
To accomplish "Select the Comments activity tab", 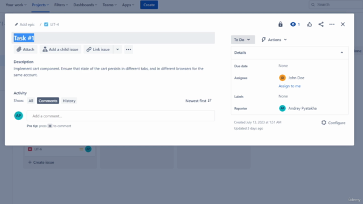I will click(48, 101).
